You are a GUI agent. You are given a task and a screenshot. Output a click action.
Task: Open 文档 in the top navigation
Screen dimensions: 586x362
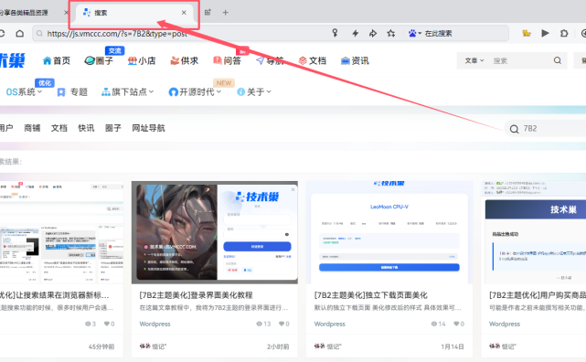pyautogui.click(x=313, y=61)
